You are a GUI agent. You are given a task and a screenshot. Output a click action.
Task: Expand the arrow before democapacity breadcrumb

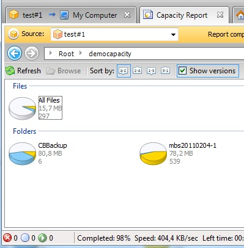tap(81, 53)
